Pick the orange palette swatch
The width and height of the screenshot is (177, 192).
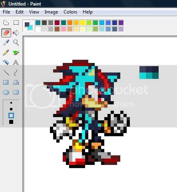tap(70, 23)
